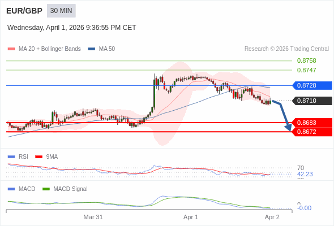The height and width of the screenshot is (226, 334).
Task: Click the RSI 70 level label
Action: tap(301, 168)
